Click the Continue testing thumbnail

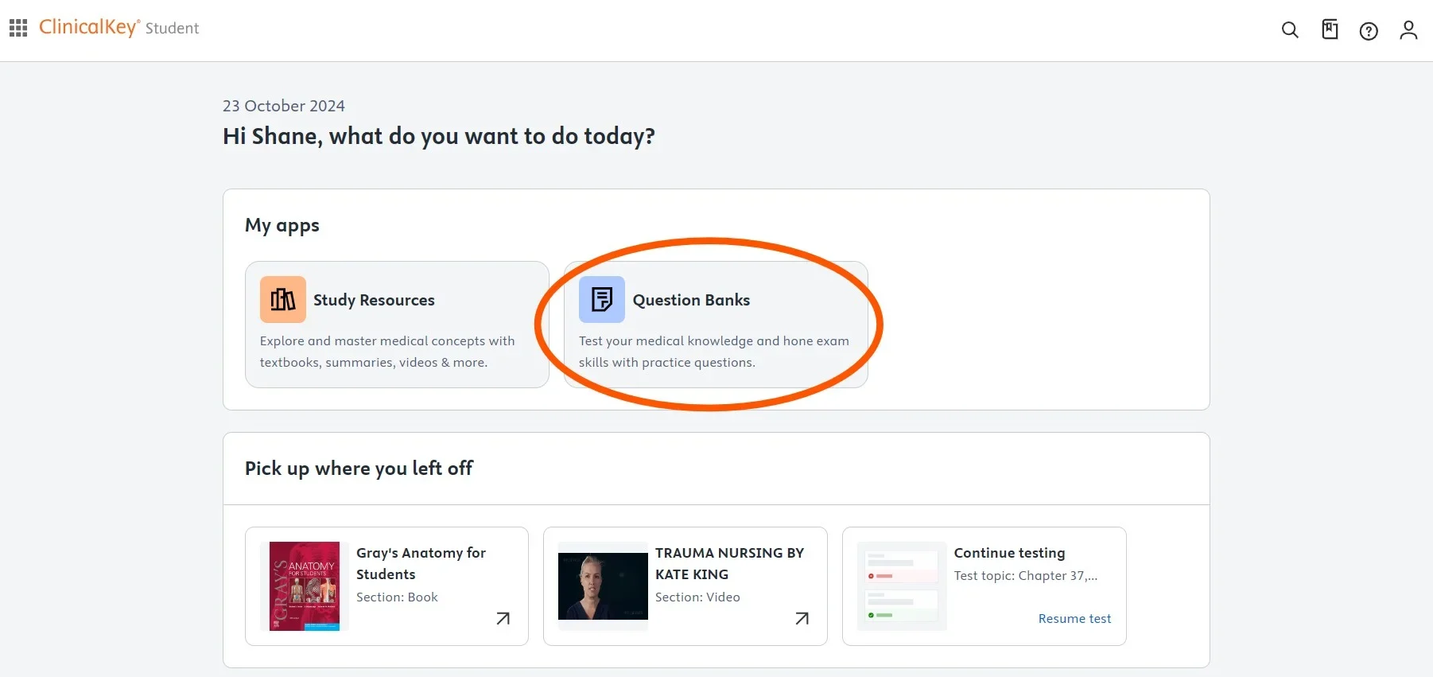(902, 586)
